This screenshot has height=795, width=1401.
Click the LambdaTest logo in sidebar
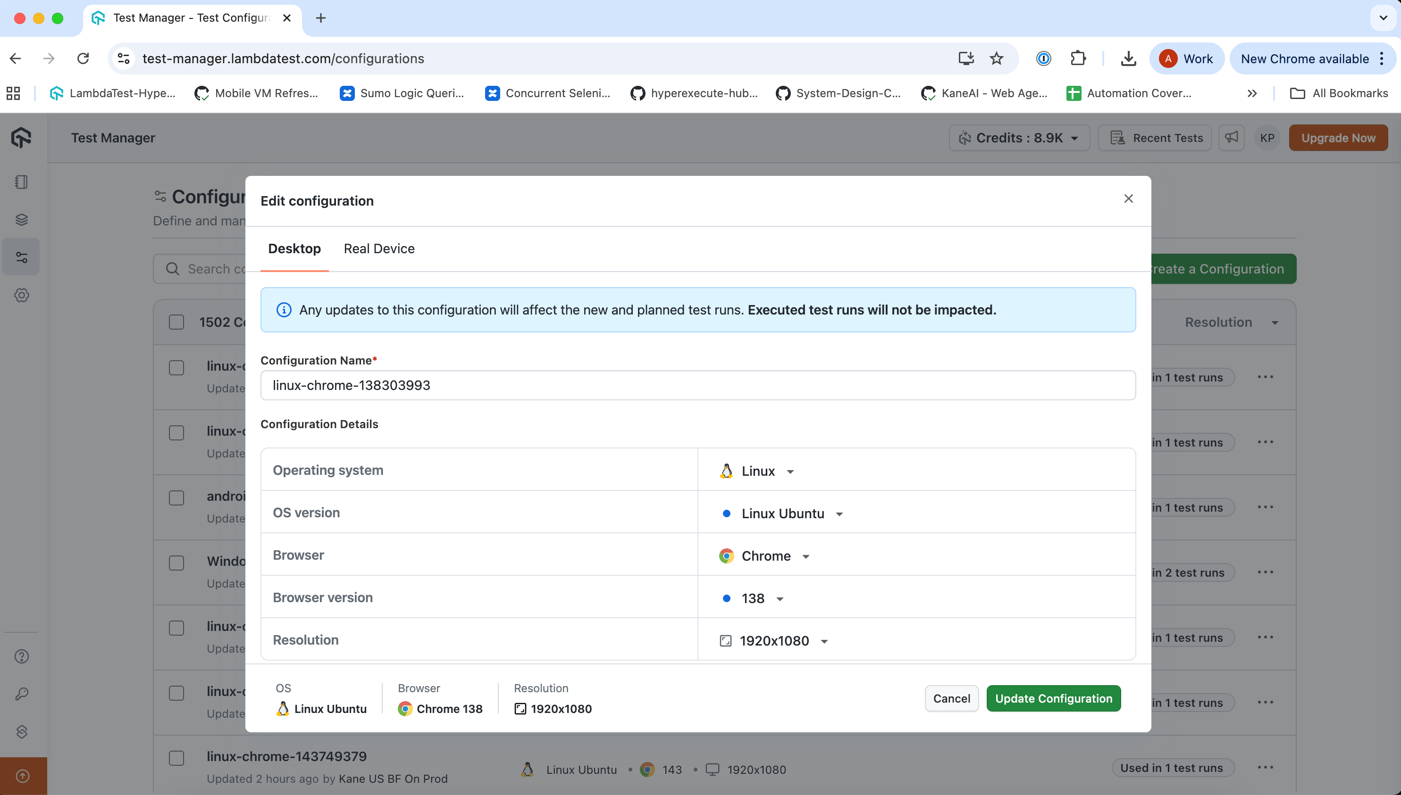(21, 138)
